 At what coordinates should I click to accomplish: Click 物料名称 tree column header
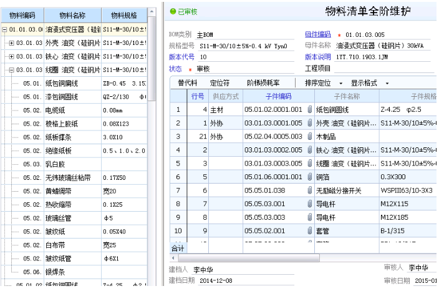click(72, 15)
